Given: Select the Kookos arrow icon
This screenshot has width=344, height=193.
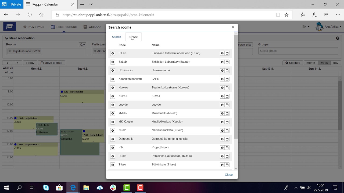Looking at the screenshot, I should coord(113,88).
